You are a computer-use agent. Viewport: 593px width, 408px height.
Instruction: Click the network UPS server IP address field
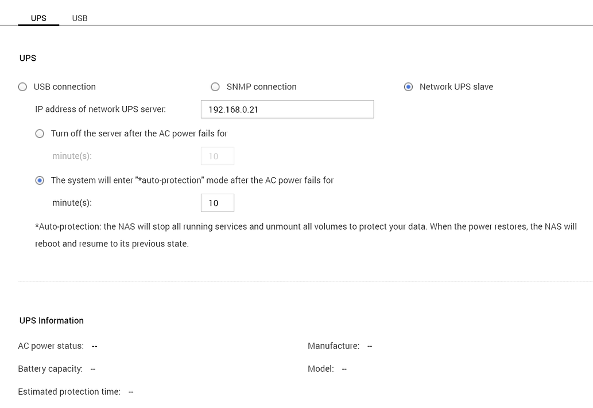(287, 109)
